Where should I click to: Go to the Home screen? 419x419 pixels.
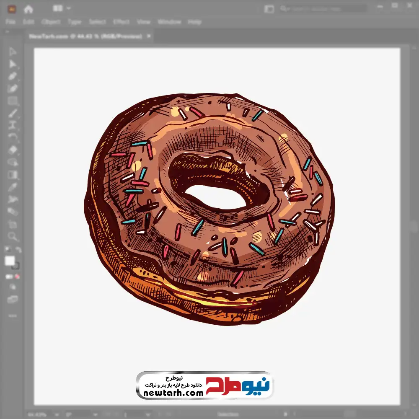point(28,8)
